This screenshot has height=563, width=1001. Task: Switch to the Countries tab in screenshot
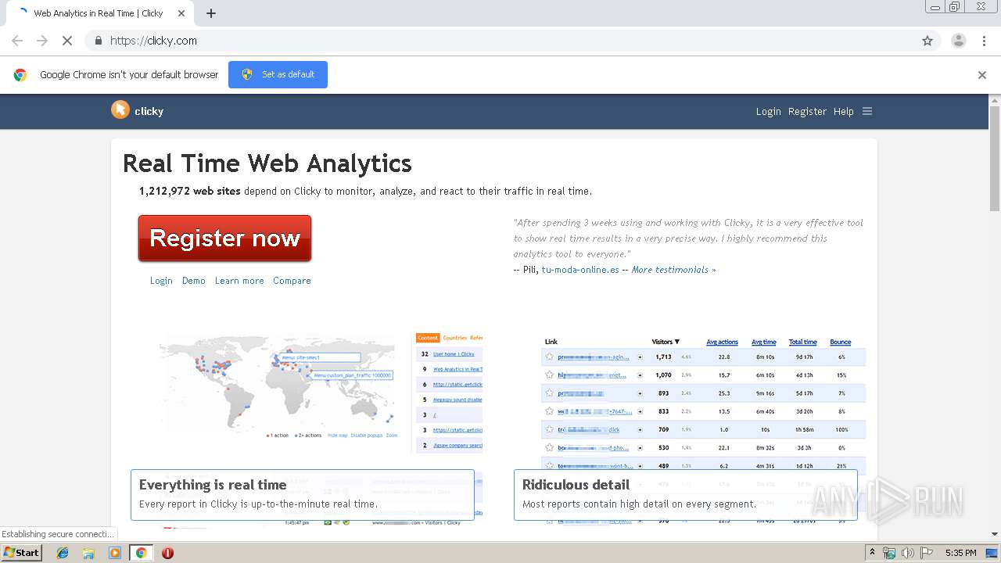(x=454, y=338)
